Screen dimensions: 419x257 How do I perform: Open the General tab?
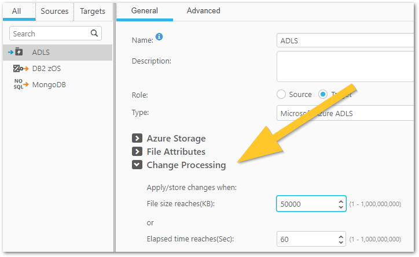point(145,10)
